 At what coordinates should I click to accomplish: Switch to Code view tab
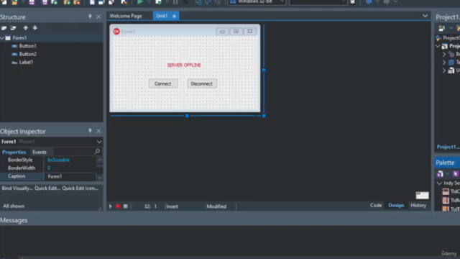376,205
